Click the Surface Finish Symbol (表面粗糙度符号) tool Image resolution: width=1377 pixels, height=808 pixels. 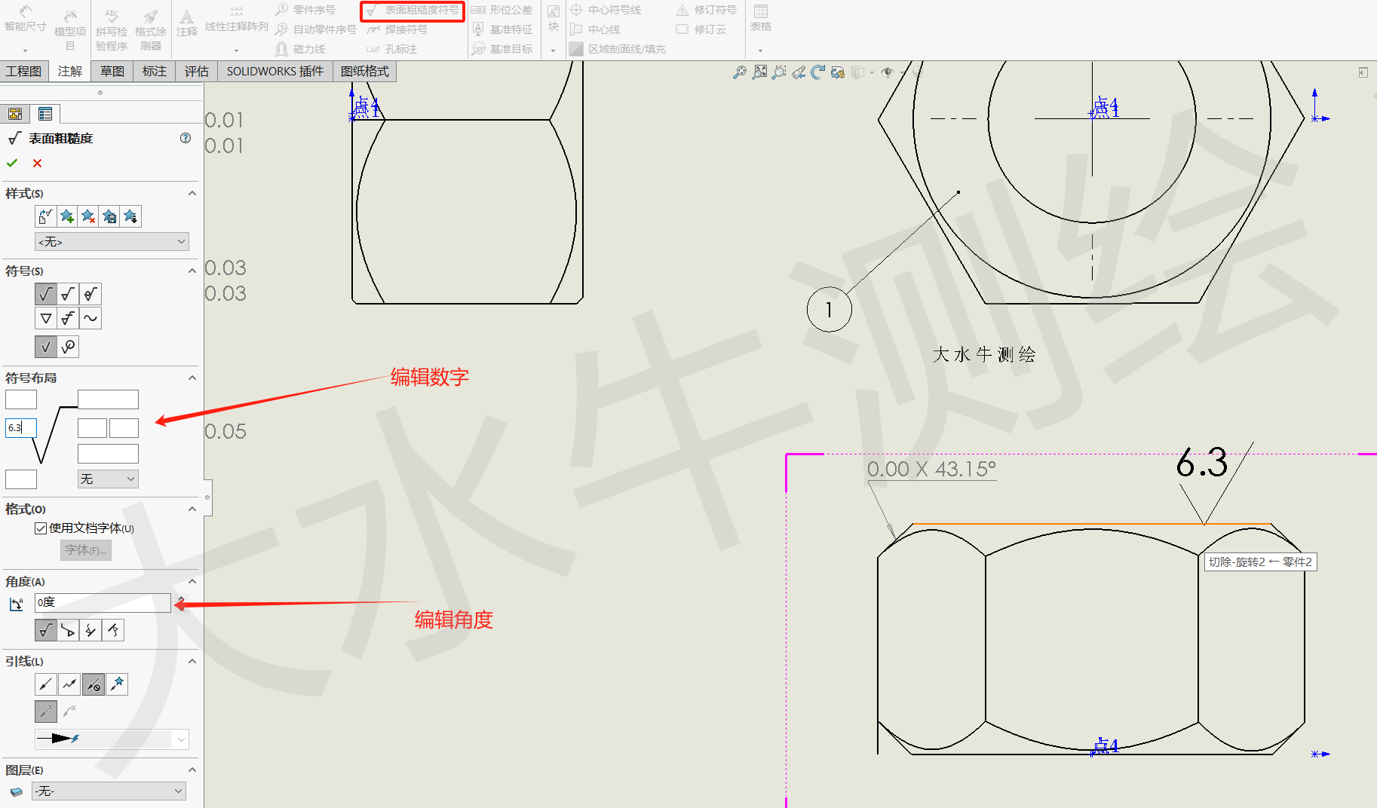412,11
